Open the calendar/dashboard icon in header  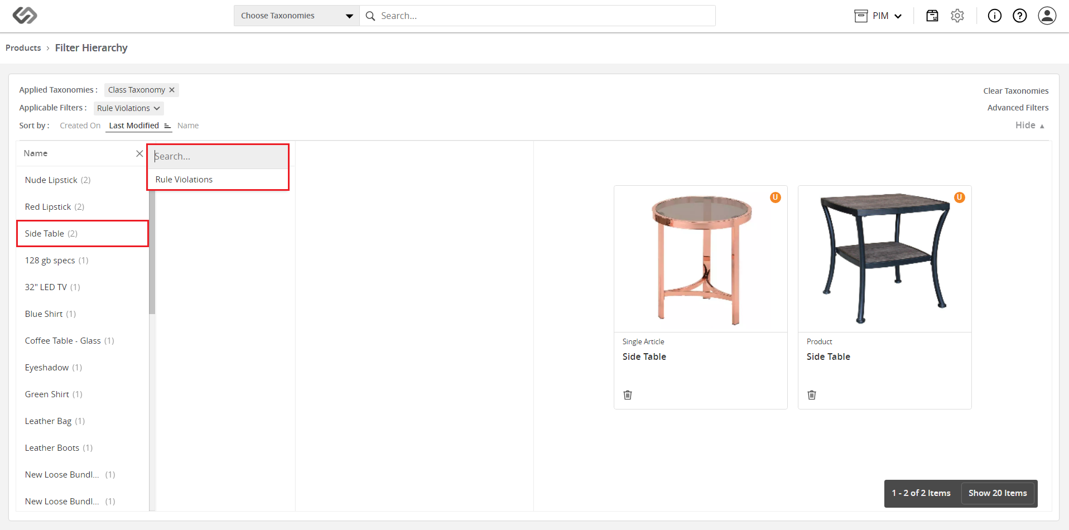pyautogui.click(x=932, y=16)
